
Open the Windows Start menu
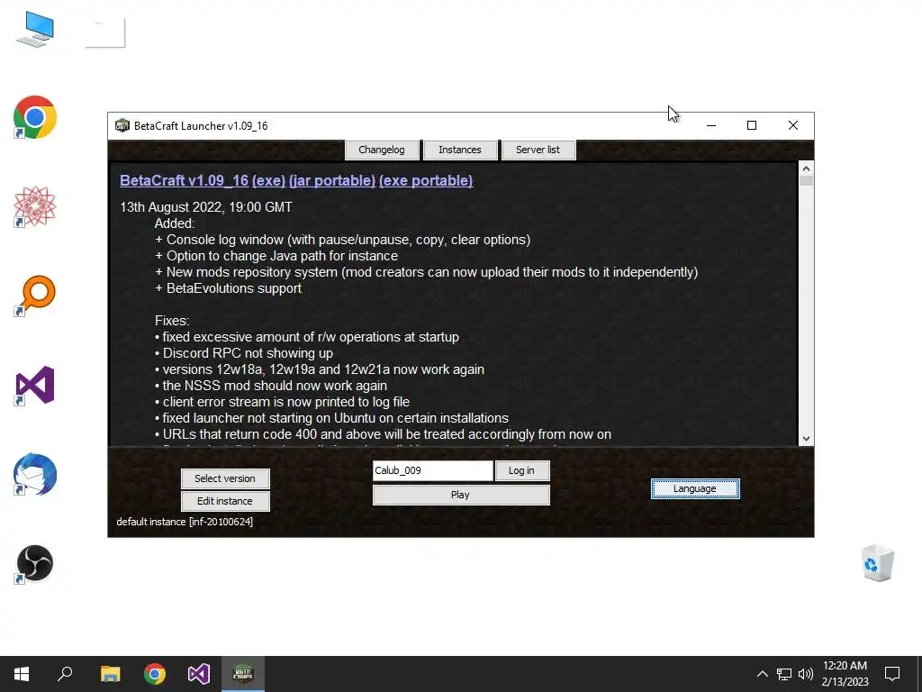22,674
